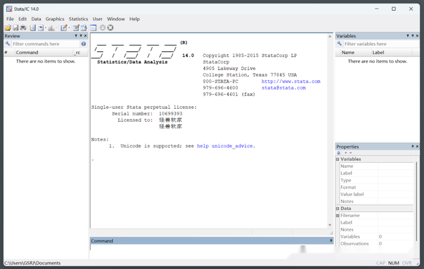The height and width of the screenshot is (269, 424).
Task: Click the filter funnel icon in Variables header
Action: tap(408, 36)
